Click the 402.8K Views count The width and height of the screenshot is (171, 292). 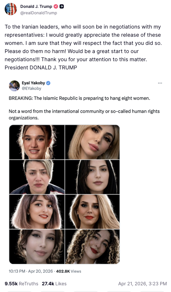click(x=69, y=271)
